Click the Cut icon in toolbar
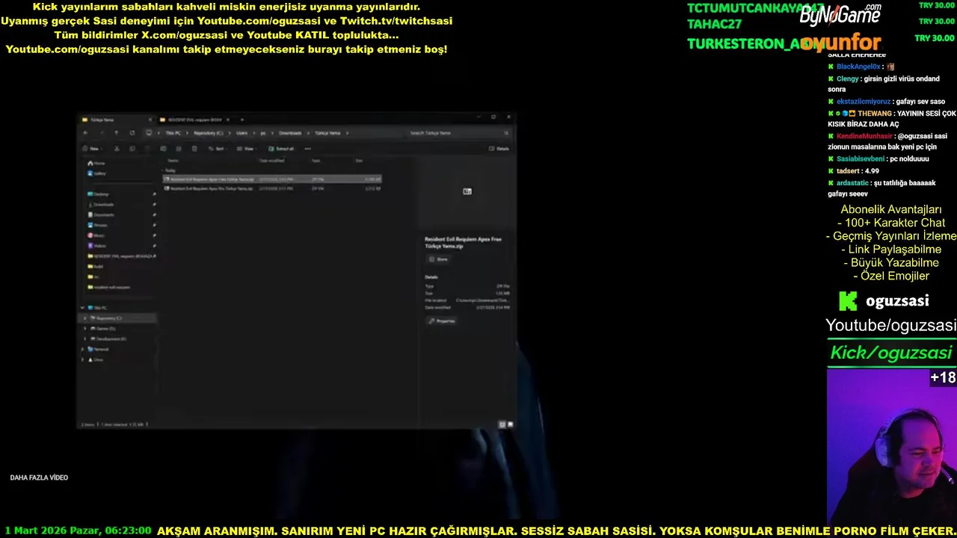957x538 pixels. 117,149
